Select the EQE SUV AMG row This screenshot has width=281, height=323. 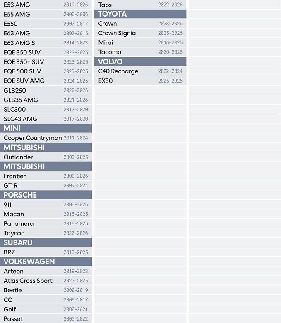pos(46,81)
